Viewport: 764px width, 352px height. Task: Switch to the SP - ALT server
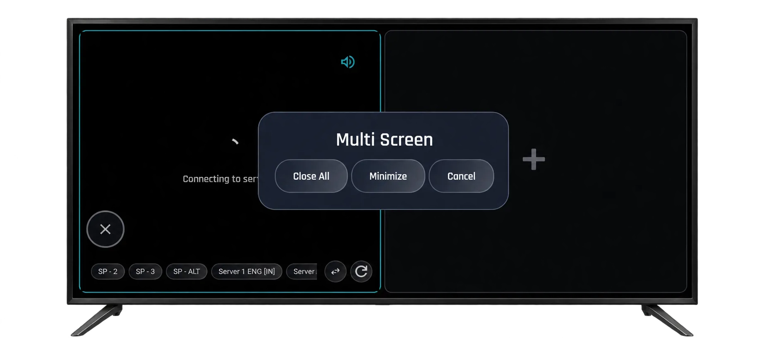coord(187,271)
